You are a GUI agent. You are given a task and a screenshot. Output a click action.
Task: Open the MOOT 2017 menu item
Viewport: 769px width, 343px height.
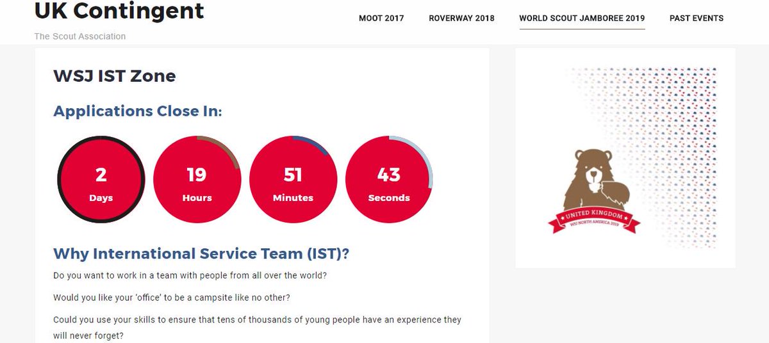point(381,18)
